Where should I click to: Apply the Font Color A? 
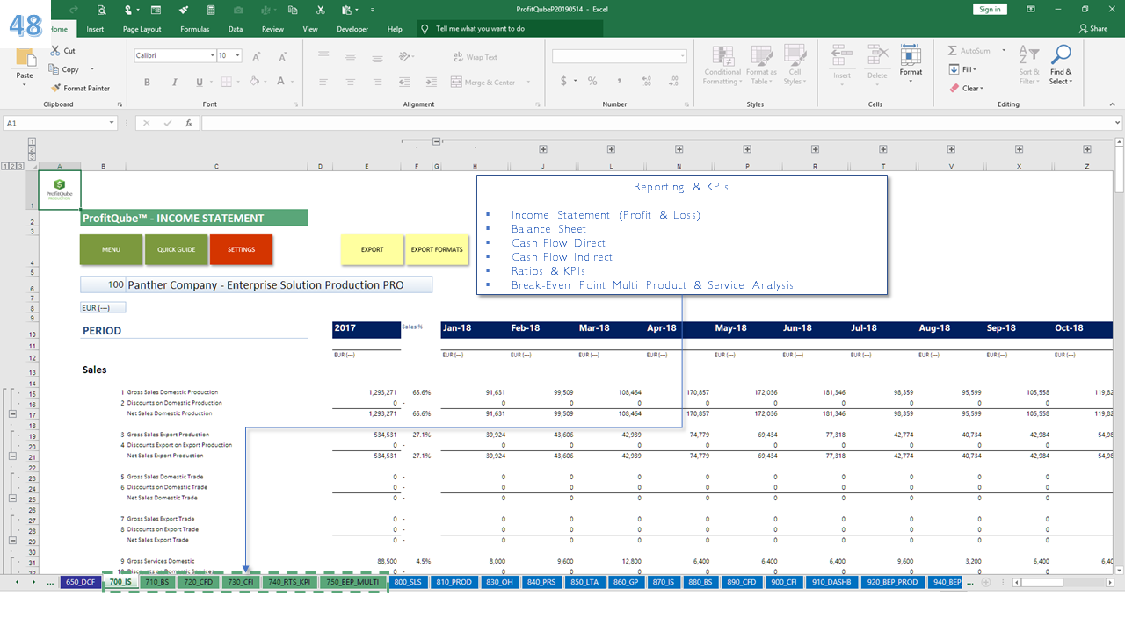[281, 82]
